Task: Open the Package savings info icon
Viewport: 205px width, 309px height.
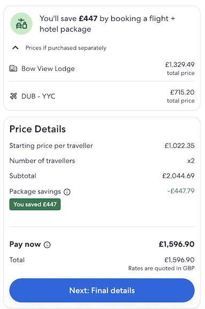Action: click(67, 192)
